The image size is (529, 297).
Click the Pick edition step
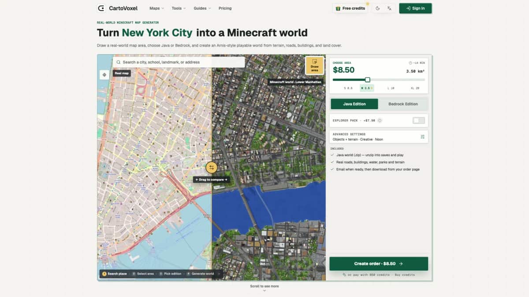[x=170, y=274]
